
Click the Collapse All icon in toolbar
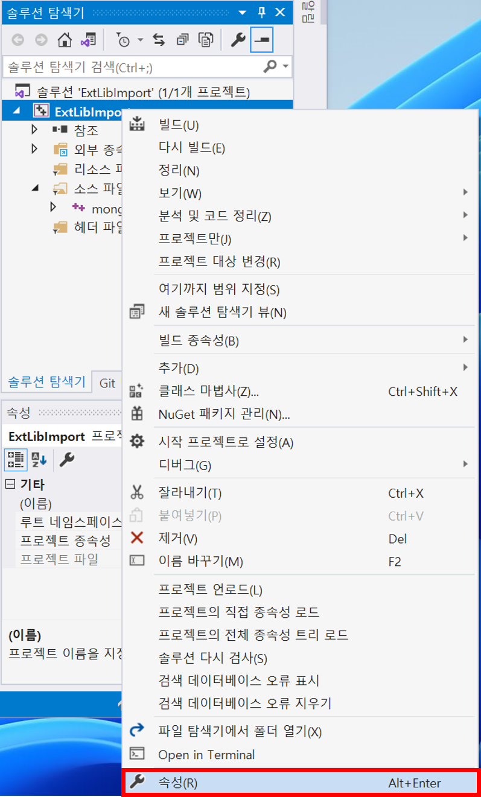[182, 40]
